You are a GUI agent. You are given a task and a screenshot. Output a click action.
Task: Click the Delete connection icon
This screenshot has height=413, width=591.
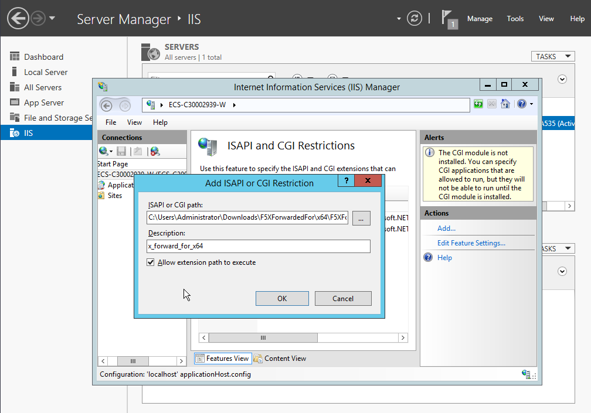[155, 151]
